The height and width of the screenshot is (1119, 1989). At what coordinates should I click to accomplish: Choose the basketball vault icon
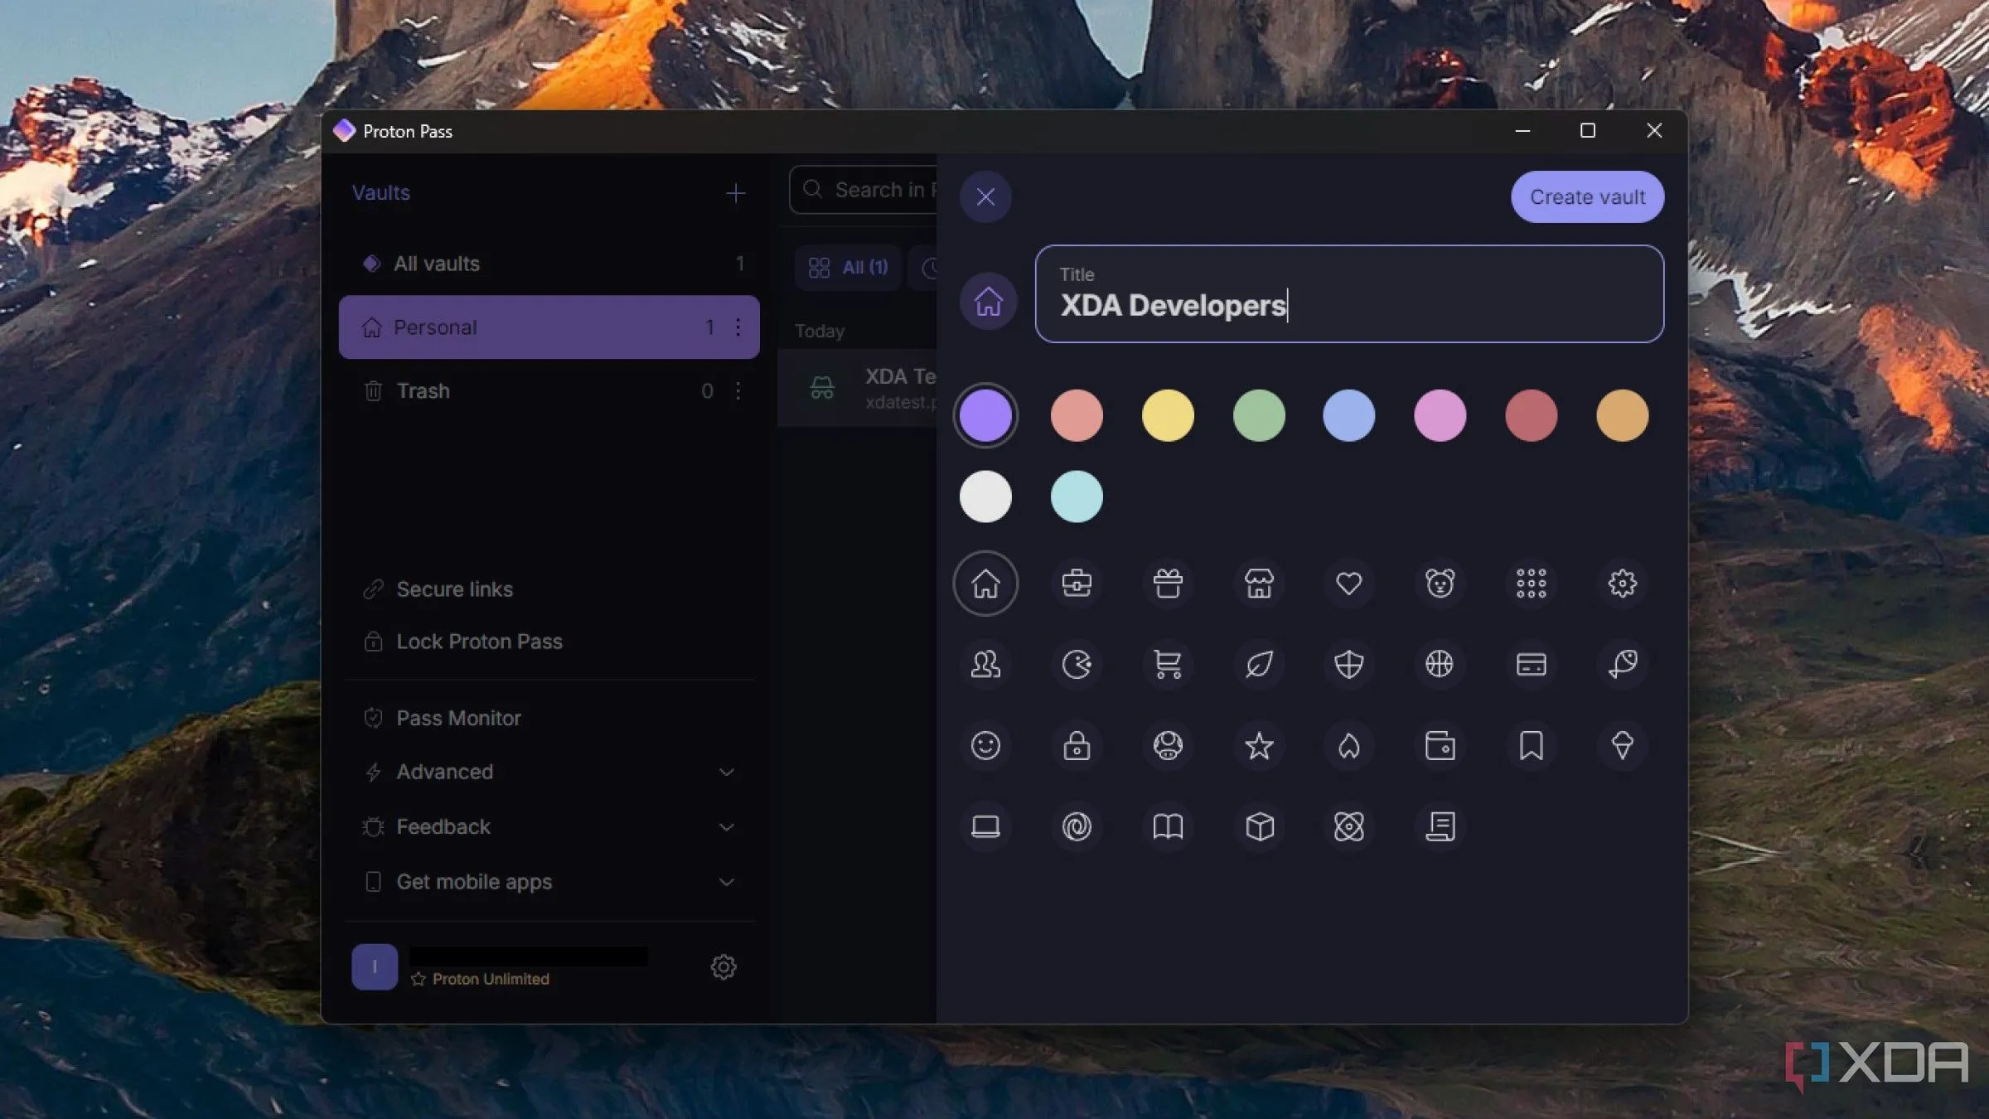click(1440, 664)
